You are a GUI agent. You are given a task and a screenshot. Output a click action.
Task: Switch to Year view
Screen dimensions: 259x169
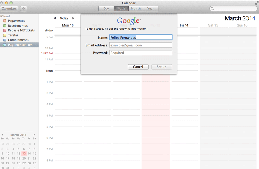(x=151, y=9)
